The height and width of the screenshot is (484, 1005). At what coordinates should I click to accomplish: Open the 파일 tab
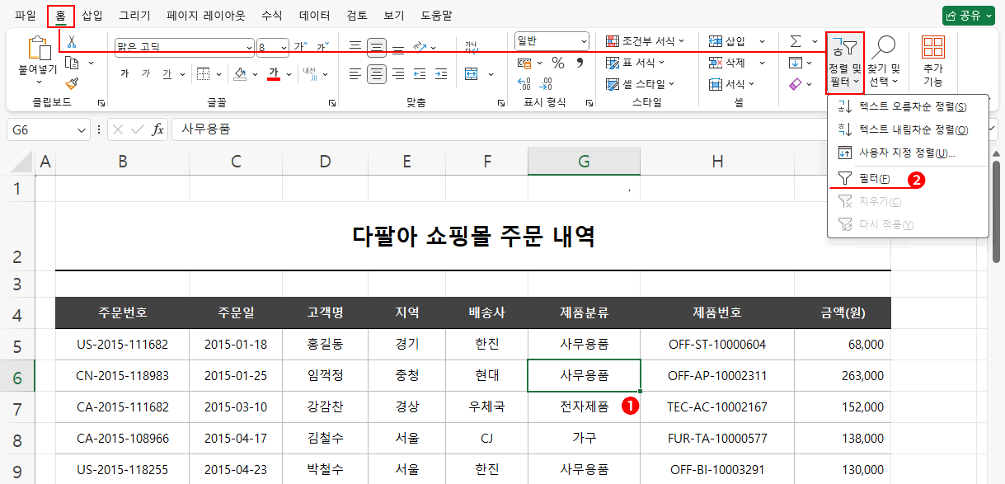(x=26, y=15)
